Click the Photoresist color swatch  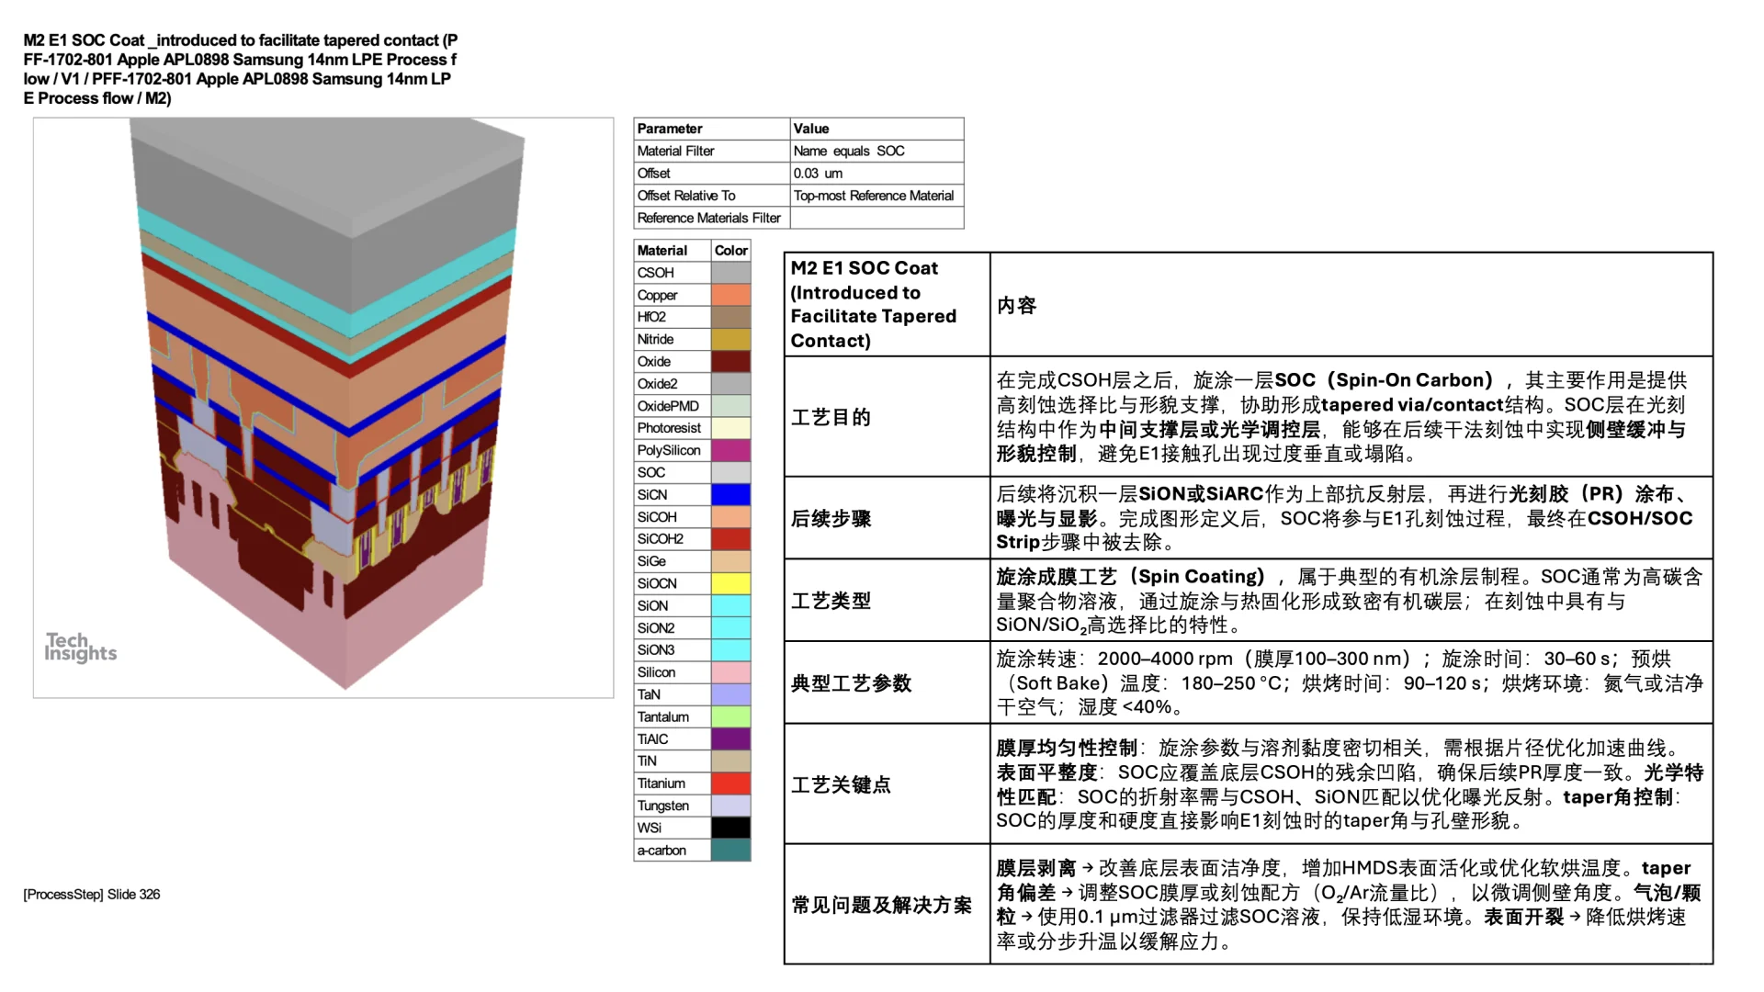click(x=730, y=428)
